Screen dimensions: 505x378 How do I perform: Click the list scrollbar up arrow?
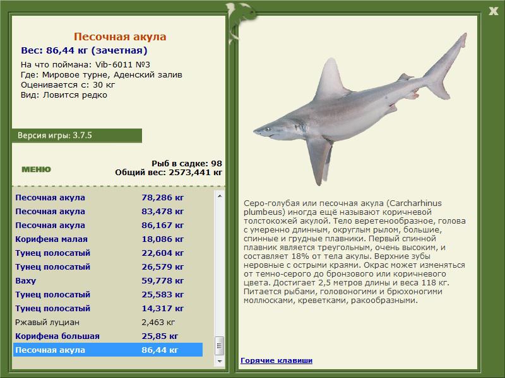click(220, 196)
